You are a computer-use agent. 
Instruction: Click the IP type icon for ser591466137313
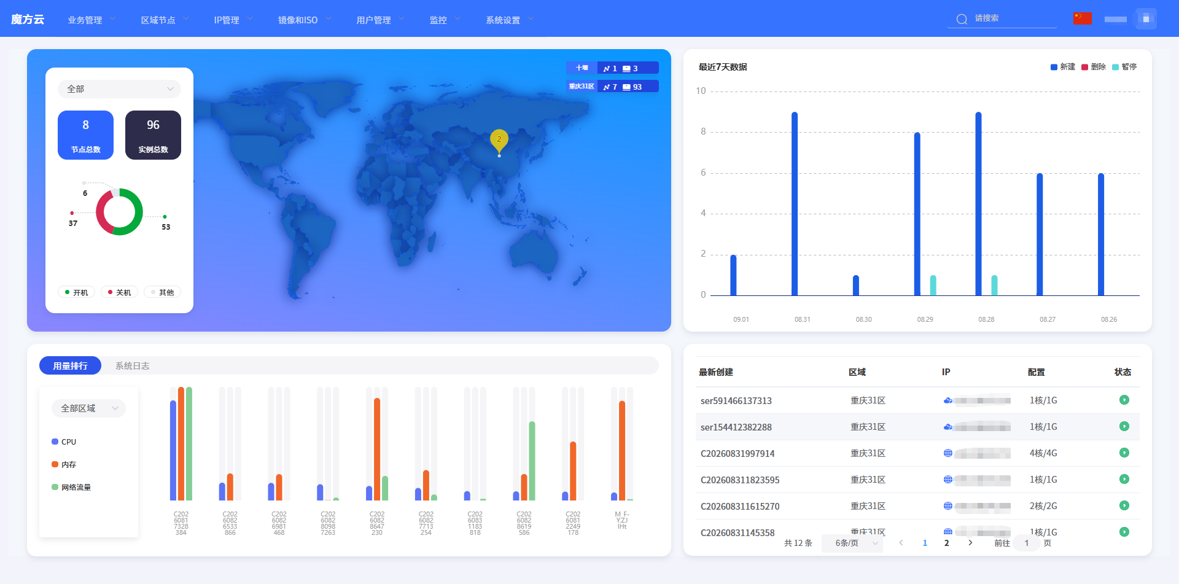tap(948, 400)
